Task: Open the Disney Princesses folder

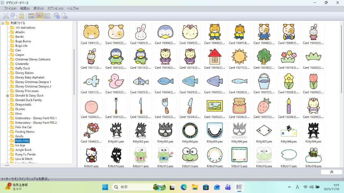Action: 27,91
